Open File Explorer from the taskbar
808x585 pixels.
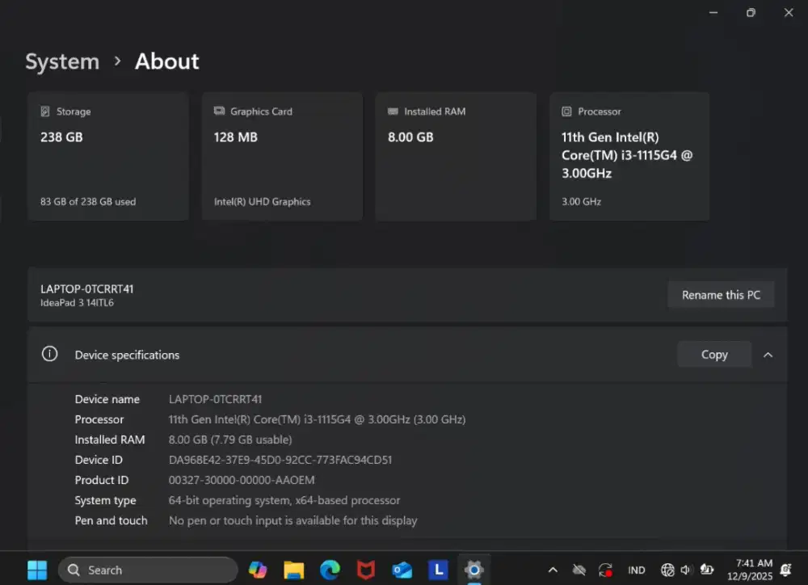[293, 570]
